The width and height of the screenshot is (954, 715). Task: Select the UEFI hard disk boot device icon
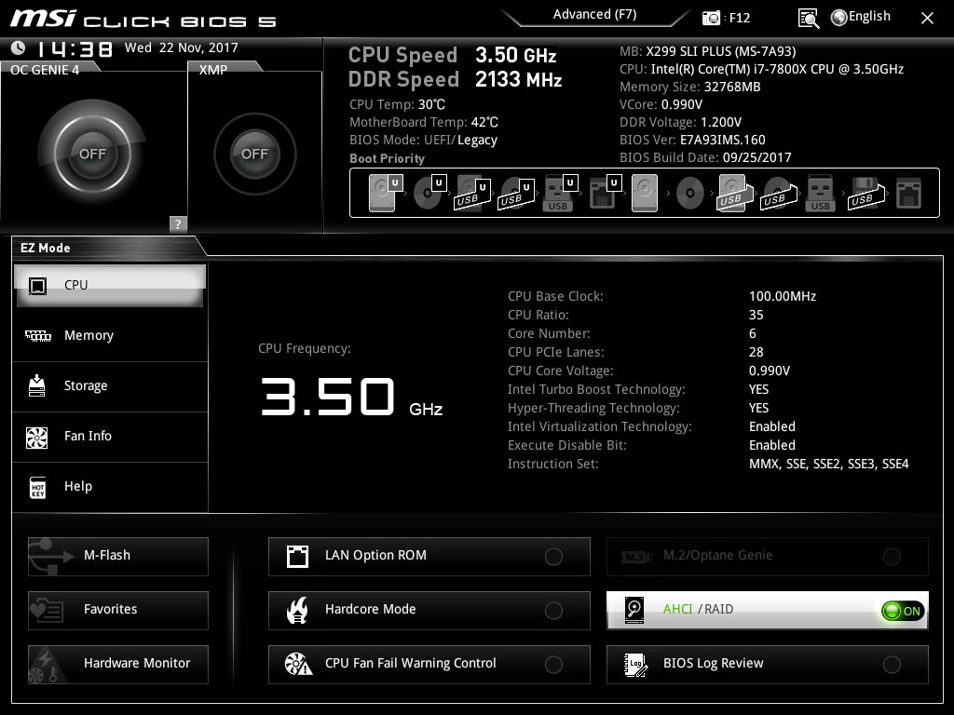click(386, 193)
